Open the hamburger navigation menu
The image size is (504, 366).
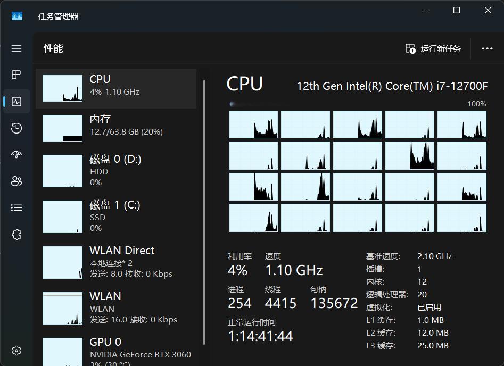[x=16, y=48]
